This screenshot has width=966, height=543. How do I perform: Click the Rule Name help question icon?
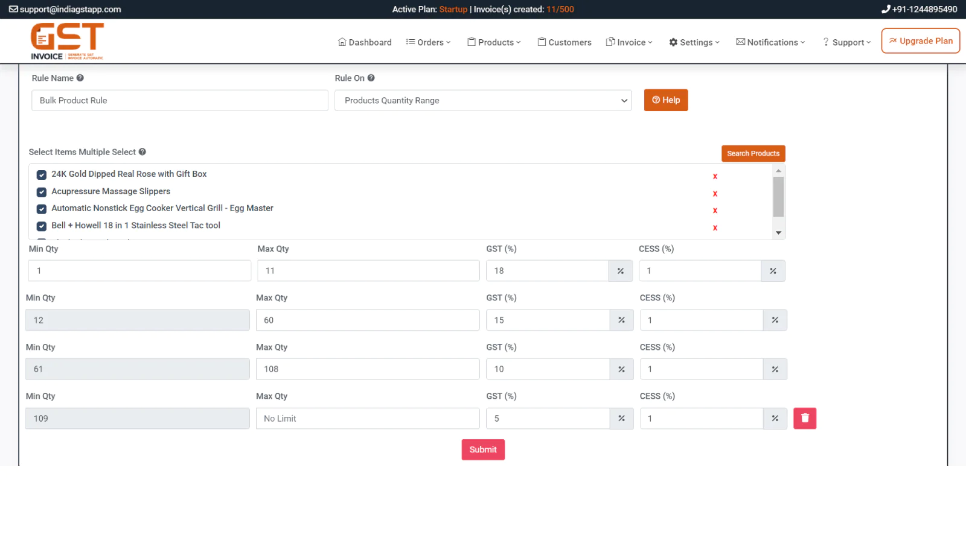coord(80,78)
